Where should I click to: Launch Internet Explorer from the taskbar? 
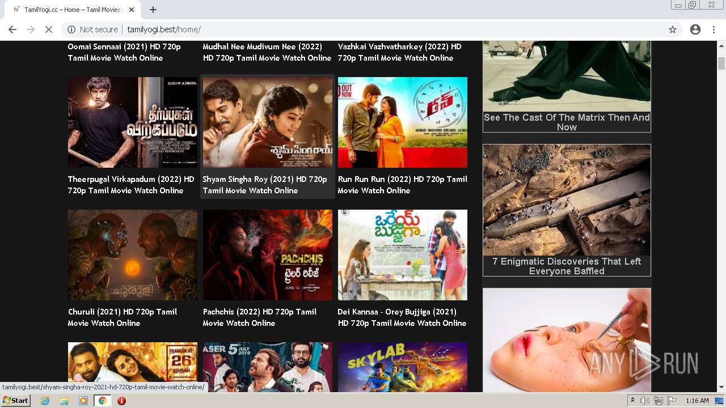(x=45, y=401)
